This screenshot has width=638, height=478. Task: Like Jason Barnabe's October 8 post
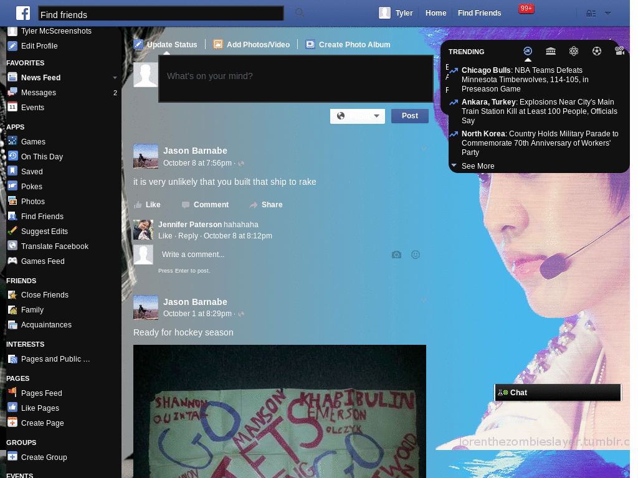[x=147, y=205]
